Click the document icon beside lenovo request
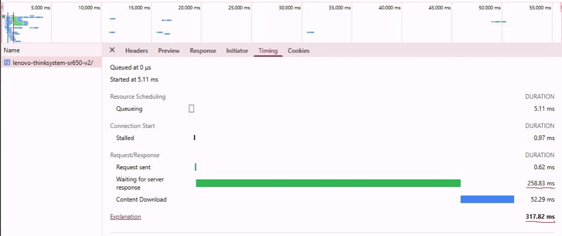Viewport: 562px width, 236px height. [x=7, y=63]
